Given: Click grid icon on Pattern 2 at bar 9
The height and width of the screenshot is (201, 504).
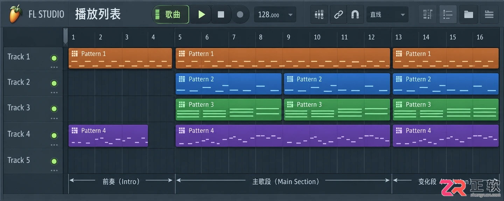Looking at the screenshot, I should 290,79.
